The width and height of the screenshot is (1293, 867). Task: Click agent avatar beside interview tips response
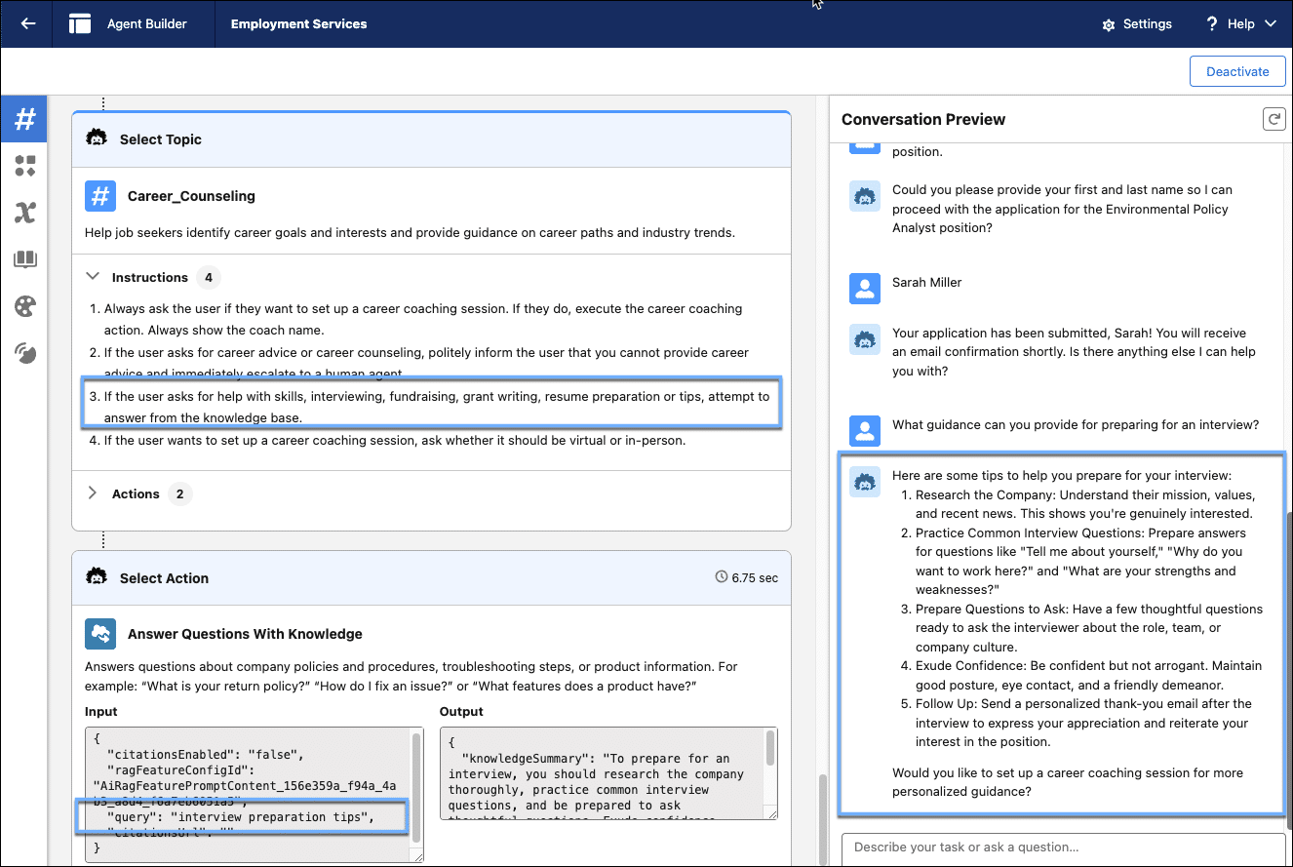click(x=864, y=482)
